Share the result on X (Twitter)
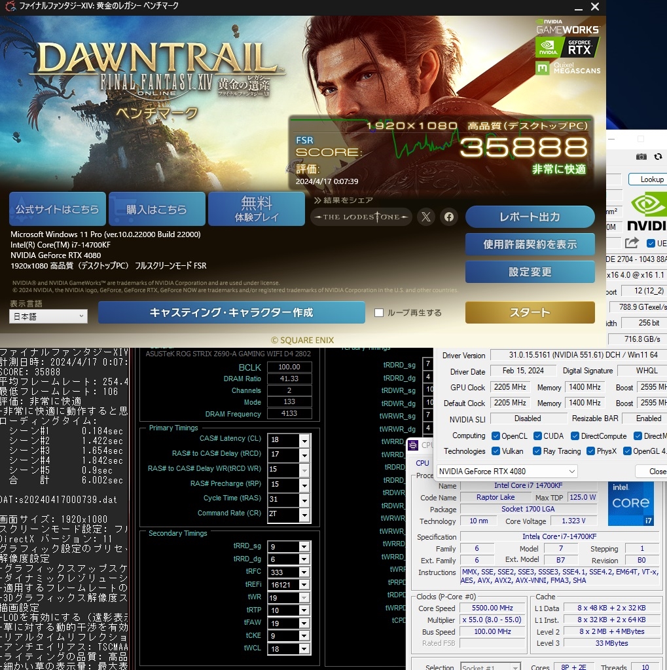 click(425, 217)
